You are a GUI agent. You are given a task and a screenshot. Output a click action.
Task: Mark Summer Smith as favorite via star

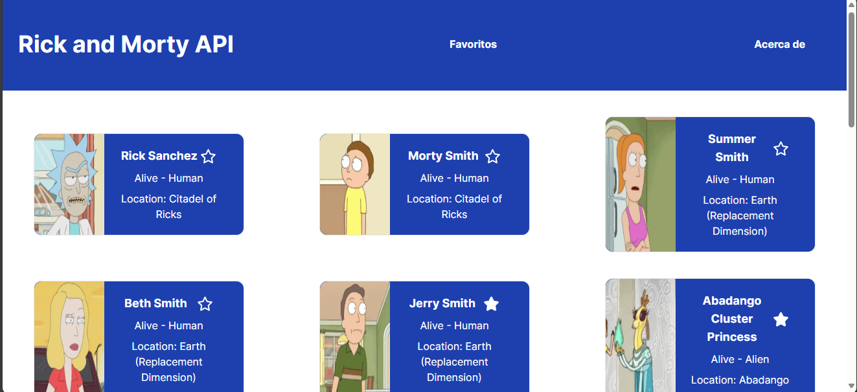781,149
